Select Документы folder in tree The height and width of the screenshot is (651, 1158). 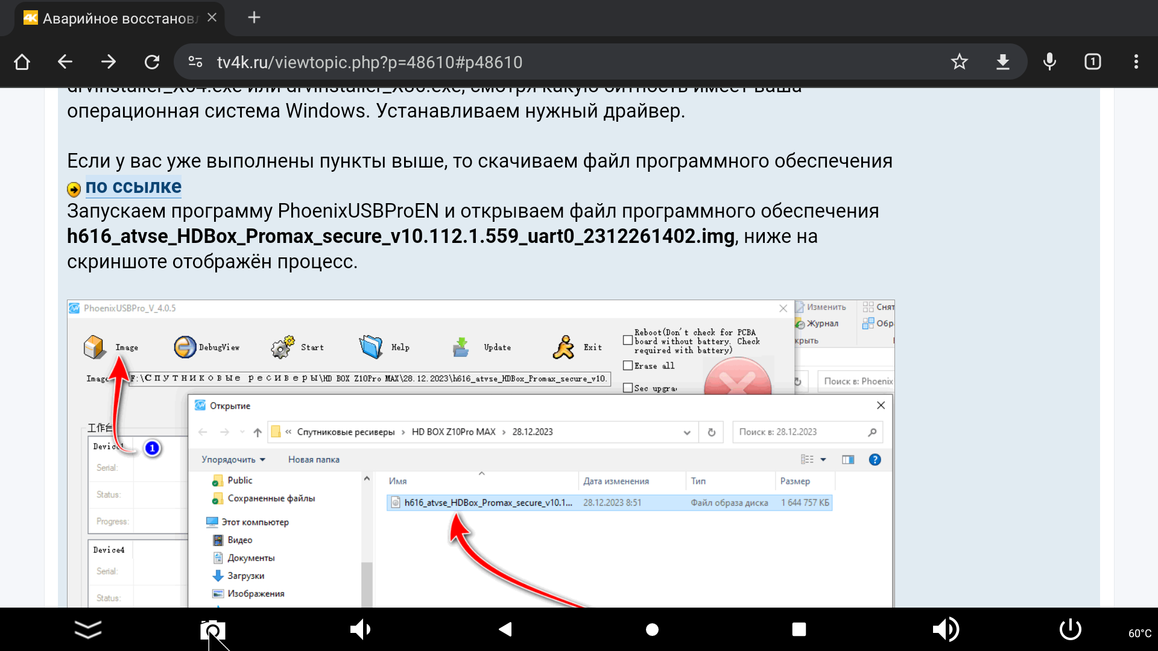tap(244, 558)
